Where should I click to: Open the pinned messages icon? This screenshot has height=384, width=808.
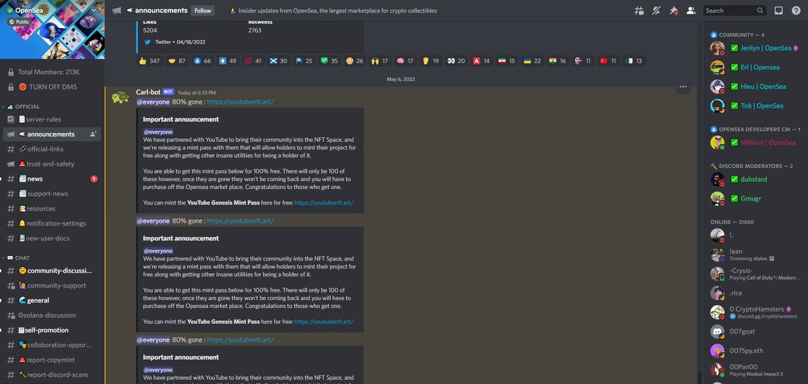673,11
